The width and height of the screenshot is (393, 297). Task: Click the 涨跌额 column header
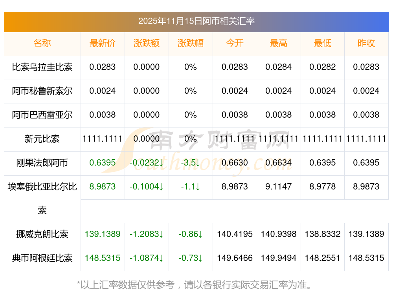pos(147,43)
